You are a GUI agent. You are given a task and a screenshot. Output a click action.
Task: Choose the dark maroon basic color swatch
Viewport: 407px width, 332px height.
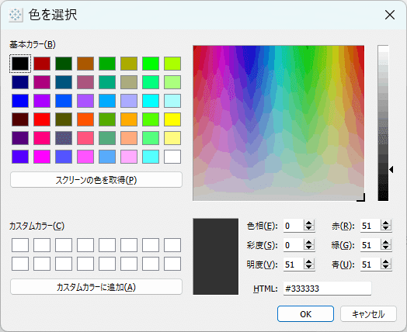[20, 119]
